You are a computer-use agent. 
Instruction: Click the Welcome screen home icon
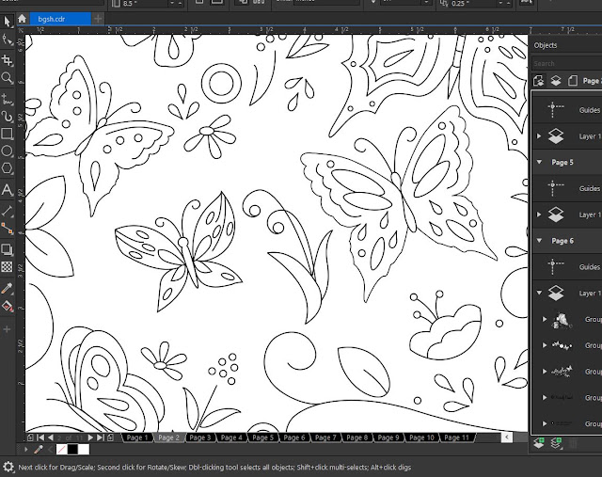click(22, 19)
